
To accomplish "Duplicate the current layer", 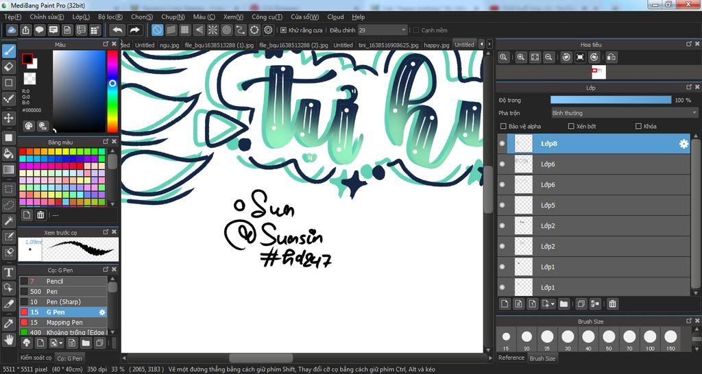I will pyautogui.click(x=581, y=303).
